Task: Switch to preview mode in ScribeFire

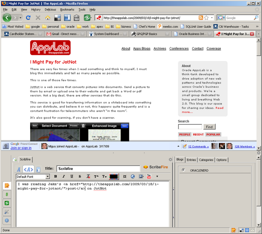Action: point(38,169)
